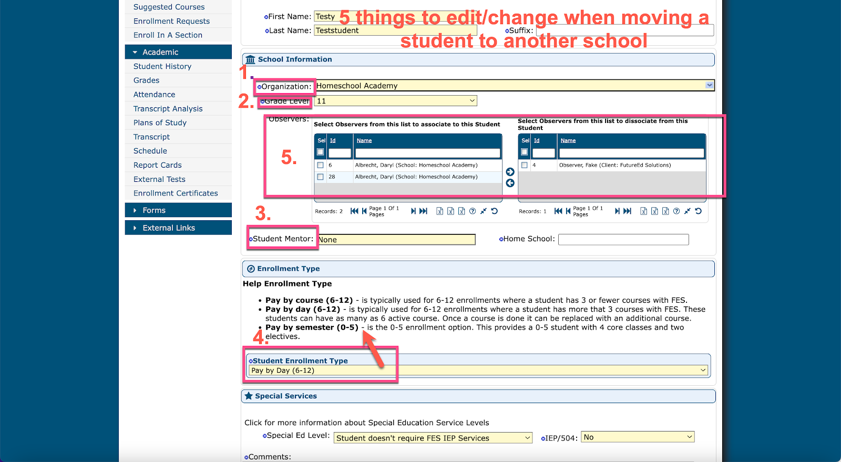Screen dimensions: 841x462
Task: Check the box for observer Id 6
Action: [320, 165]
